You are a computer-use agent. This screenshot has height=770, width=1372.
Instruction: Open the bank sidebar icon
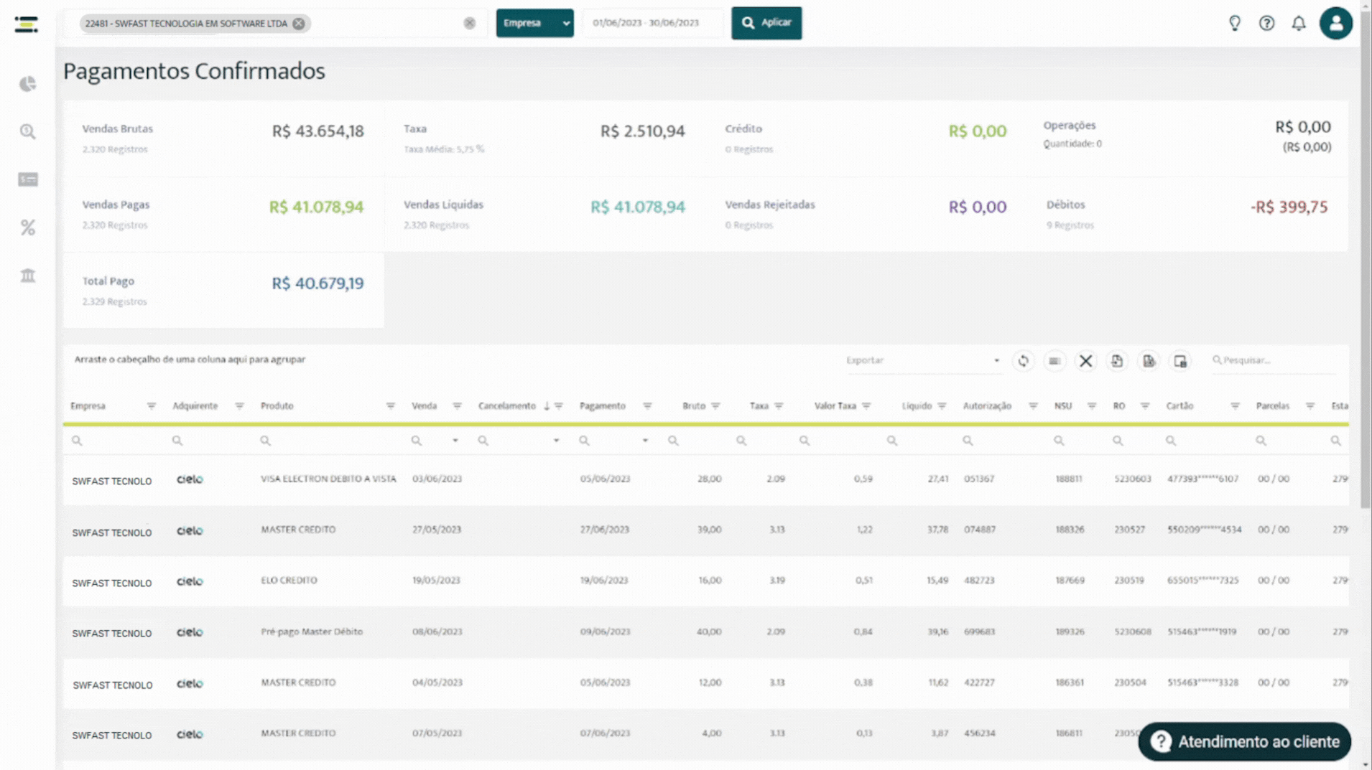(27, 276)
